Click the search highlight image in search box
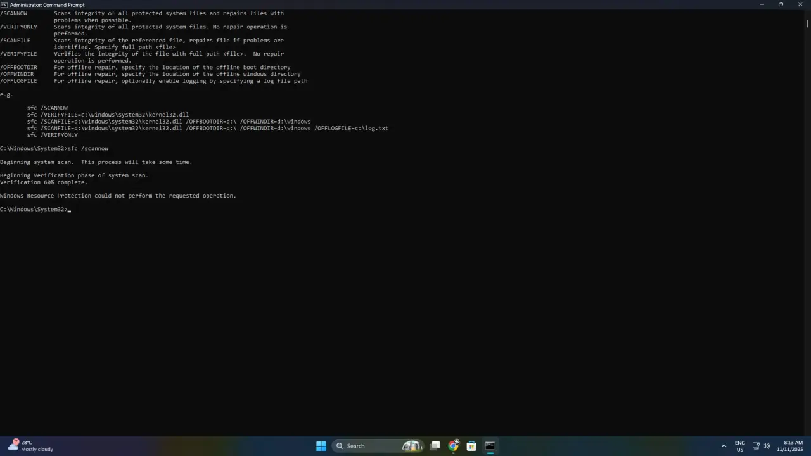This screenshot has height=456, width=811. click(412, 446)
